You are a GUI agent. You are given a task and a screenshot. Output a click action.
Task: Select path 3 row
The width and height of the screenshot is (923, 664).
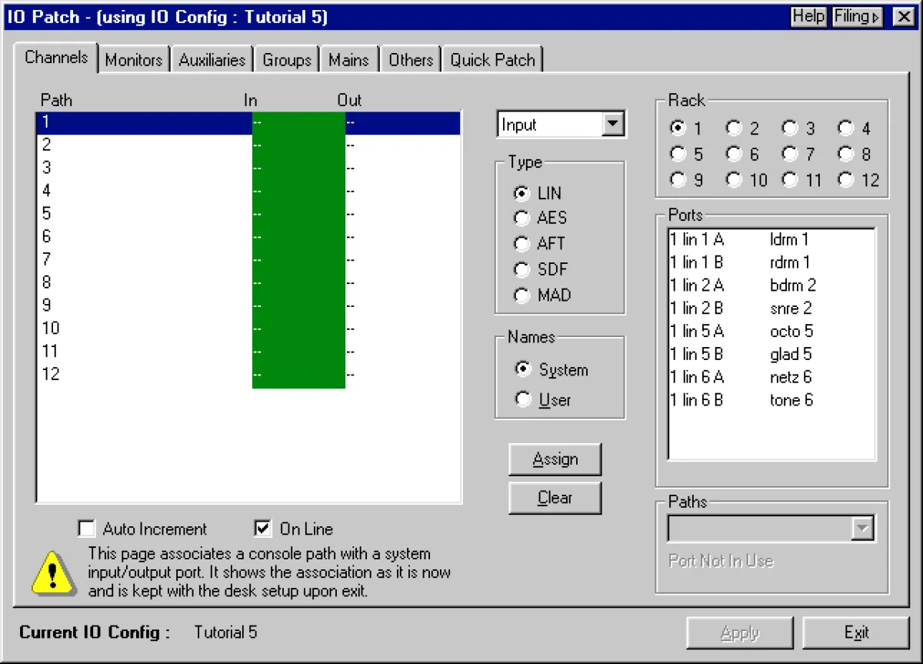(248, 168)
